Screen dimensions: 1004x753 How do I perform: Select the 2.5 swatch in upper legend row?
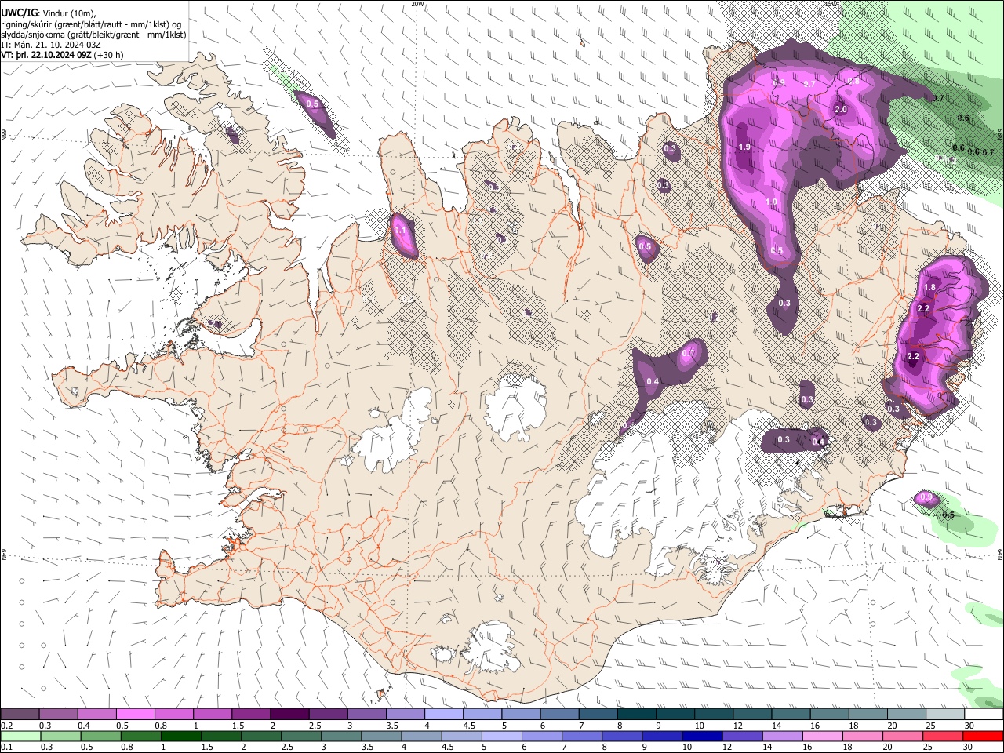tap(328, 715)
